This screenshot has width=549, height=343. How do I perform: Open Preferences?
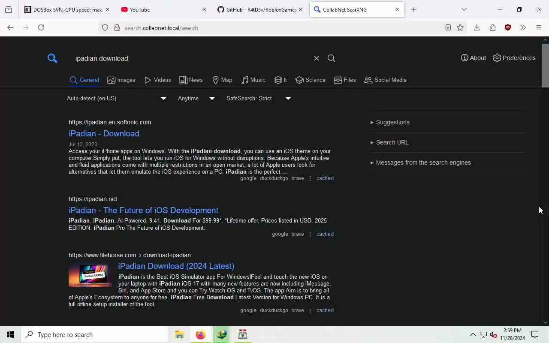[x=514, y=58]
